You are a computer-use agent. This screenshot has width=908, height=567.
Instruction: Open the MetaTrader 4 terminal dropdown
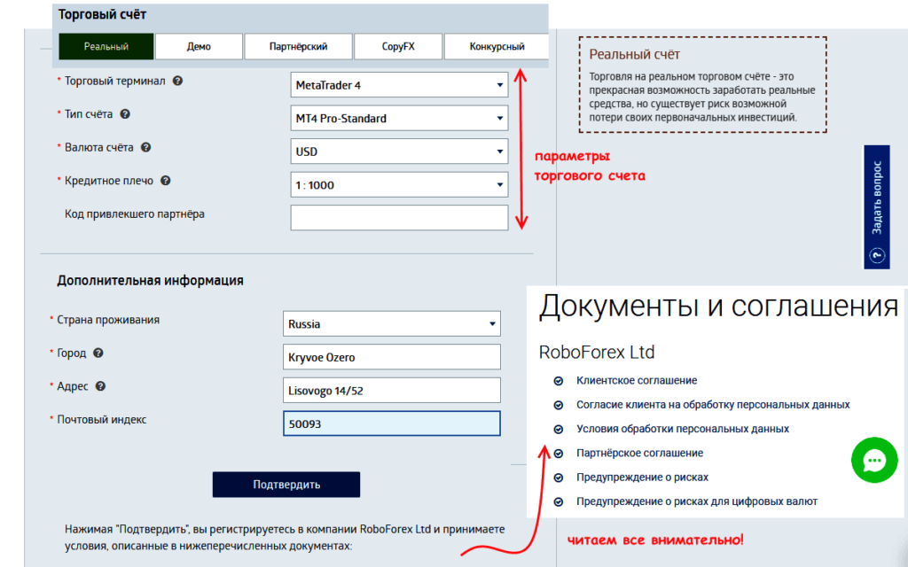[x=399, y=85]
